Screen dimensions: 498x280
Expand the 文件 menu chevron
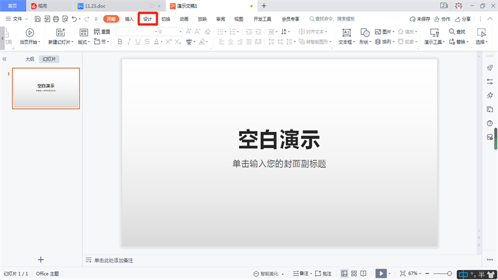tap(26, 19)
